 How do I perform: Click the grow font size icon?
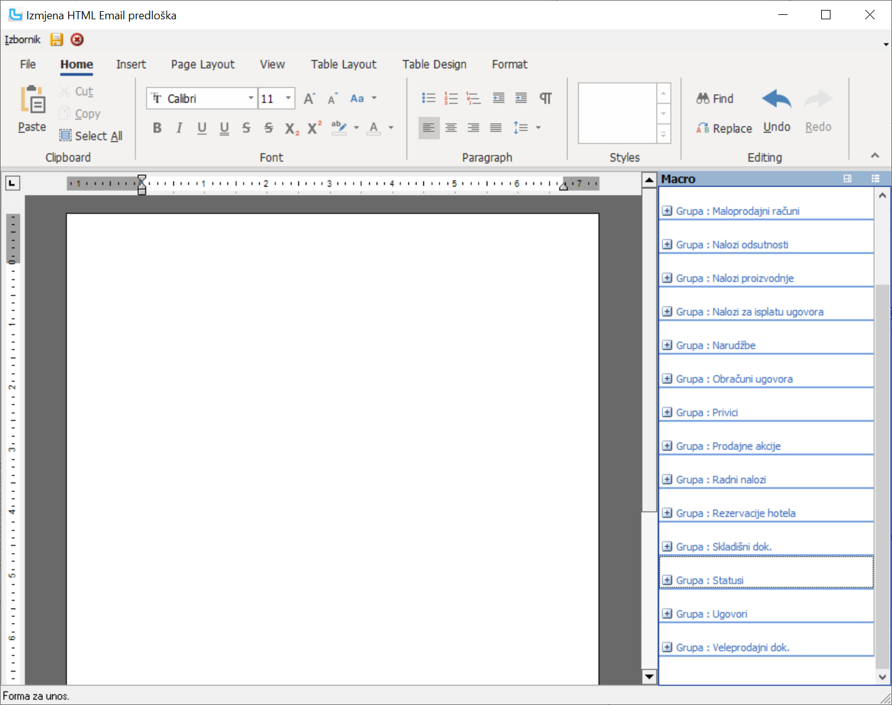pos(309,98)
